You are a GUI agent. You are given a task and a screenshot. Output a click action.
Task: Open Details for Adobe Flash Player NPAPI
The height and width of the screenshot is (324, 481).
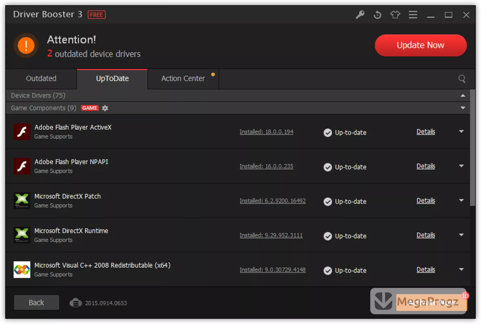[x=426, y=166]
